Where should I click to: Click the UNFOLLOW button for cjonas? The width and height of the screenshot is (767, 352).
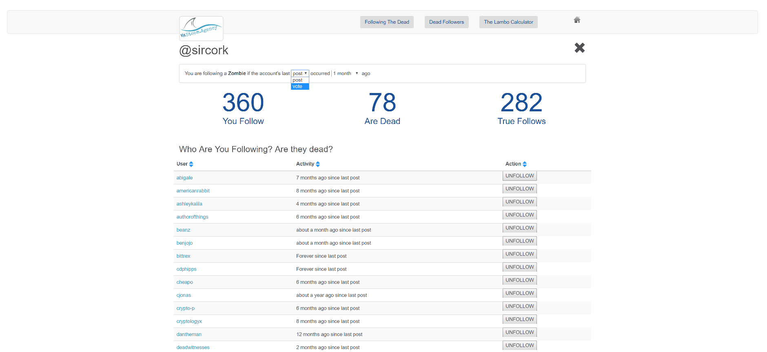(519, 293)
